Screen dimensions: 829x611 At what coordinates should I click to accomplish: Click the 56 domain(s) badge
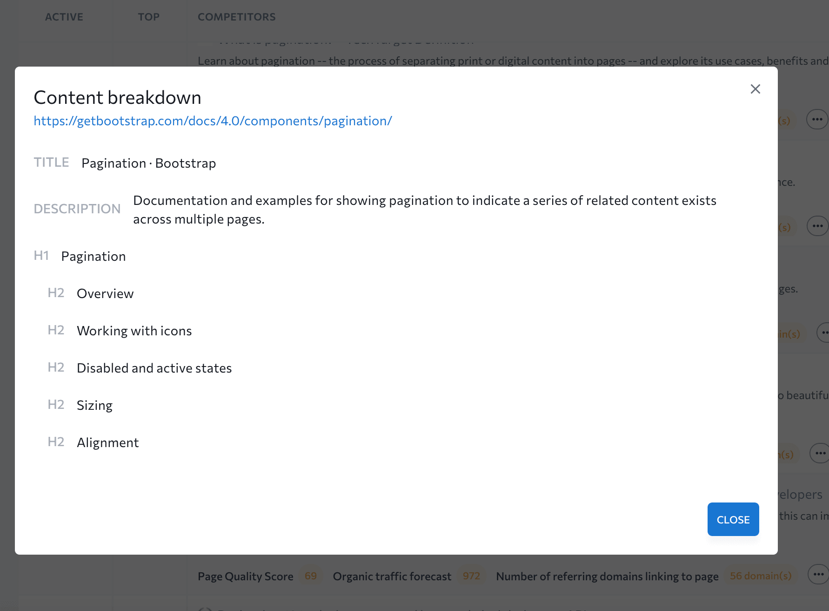[x=760, y=576]
